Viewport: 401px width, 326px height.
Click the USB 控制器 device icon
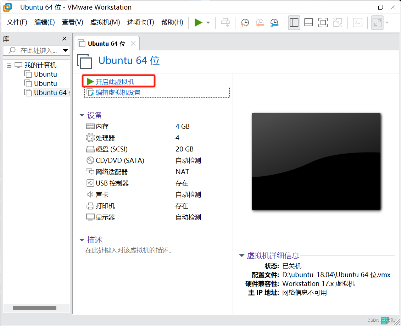click(90, 183)
